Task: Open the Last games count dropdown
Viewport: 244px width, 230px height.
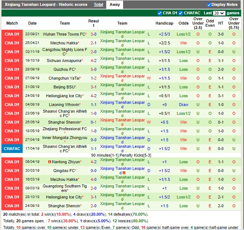Action: point(219,13)
